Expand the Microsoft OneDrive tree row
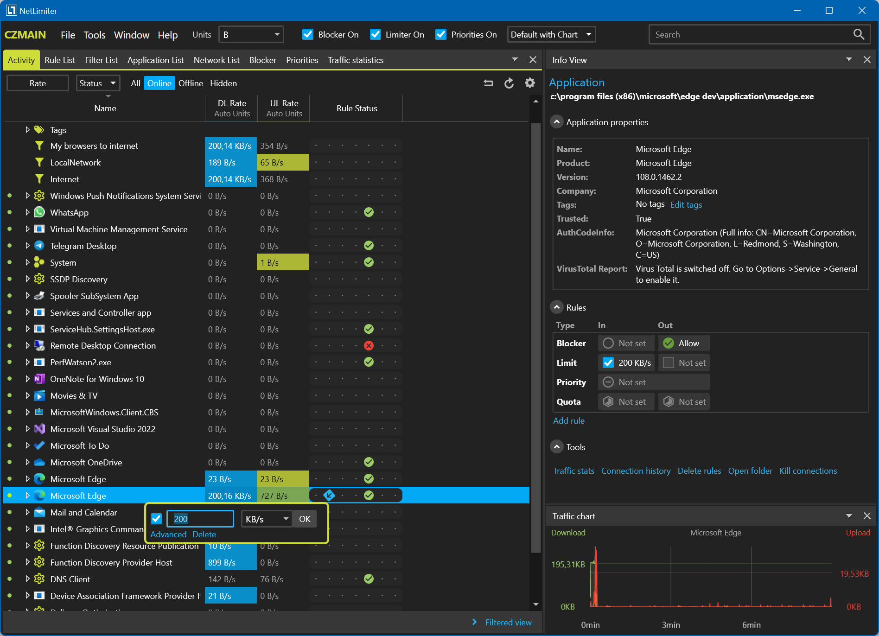 (x=27, y=463)
